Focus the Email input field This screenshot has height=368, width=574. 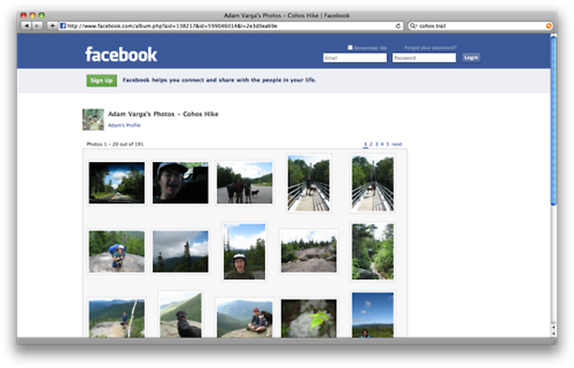point(355,58)
